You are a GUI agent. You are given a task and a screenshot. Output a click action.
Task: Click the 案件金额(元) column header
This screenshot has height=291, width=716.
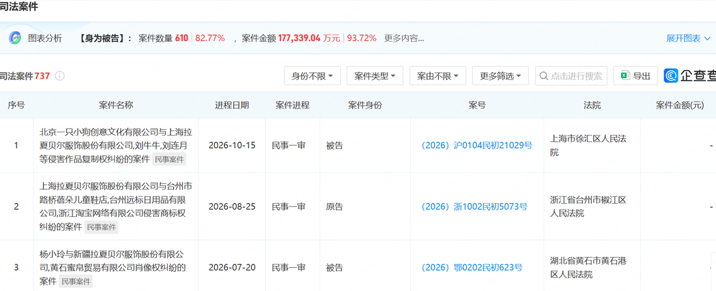680,105
